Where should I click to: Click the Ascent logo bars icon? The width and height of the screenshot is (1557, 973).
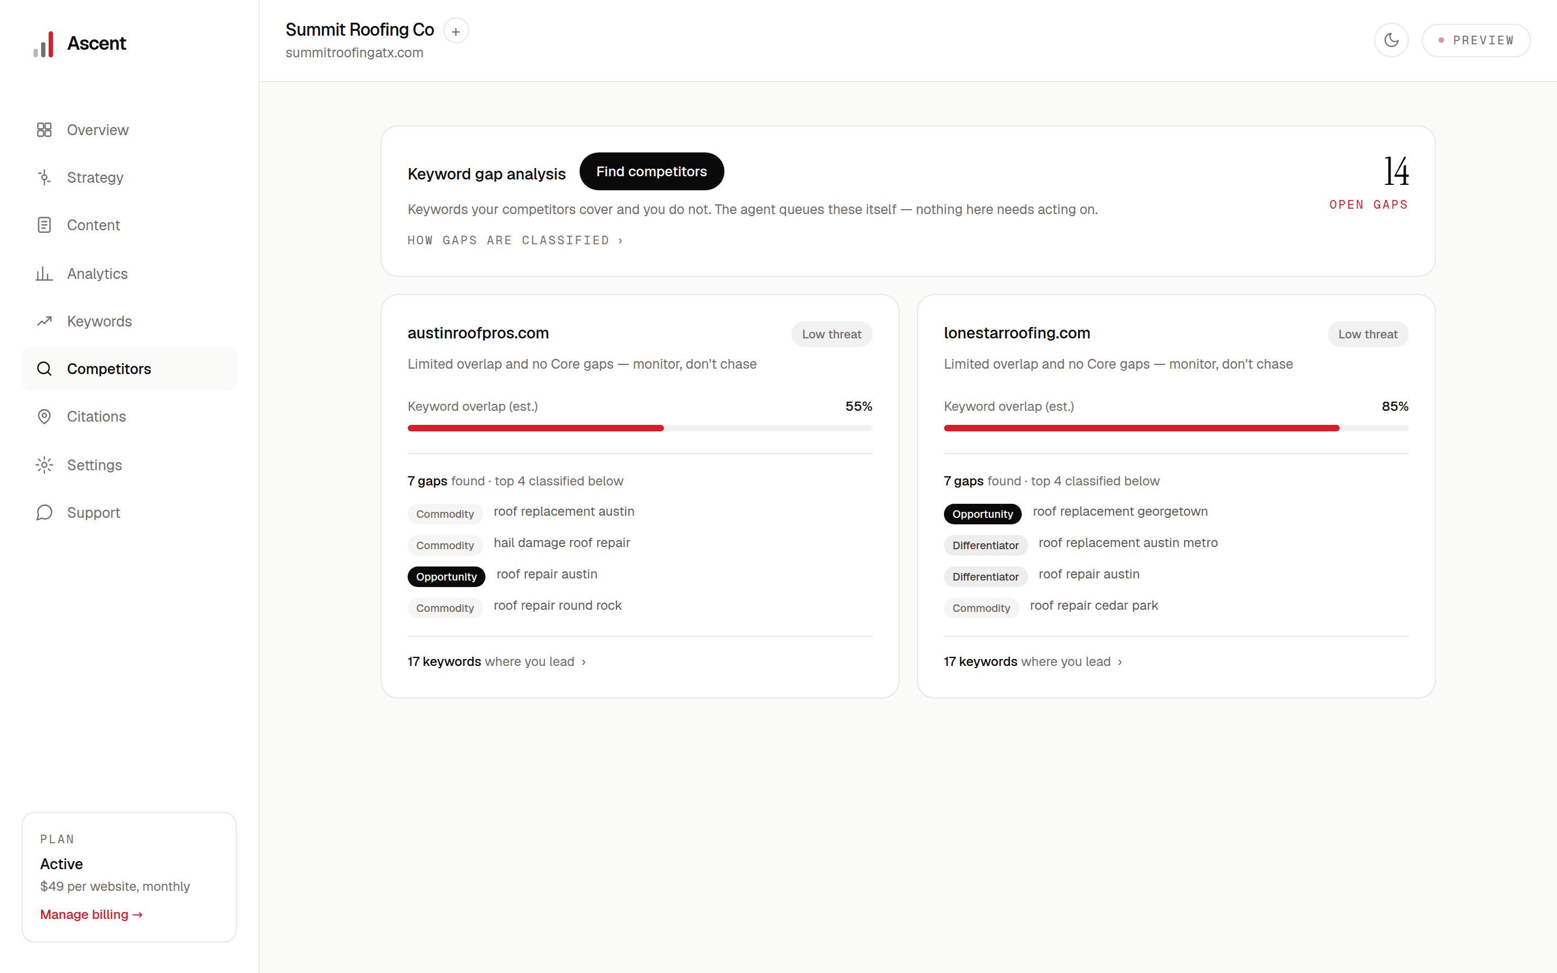click(44, 44)
